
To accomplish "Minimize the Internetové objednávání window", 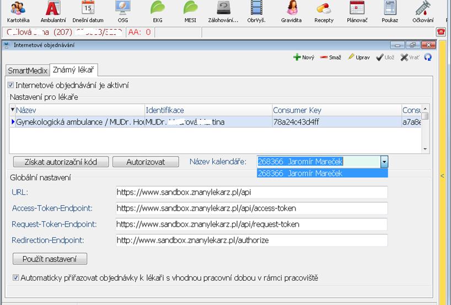I will 398,45.
